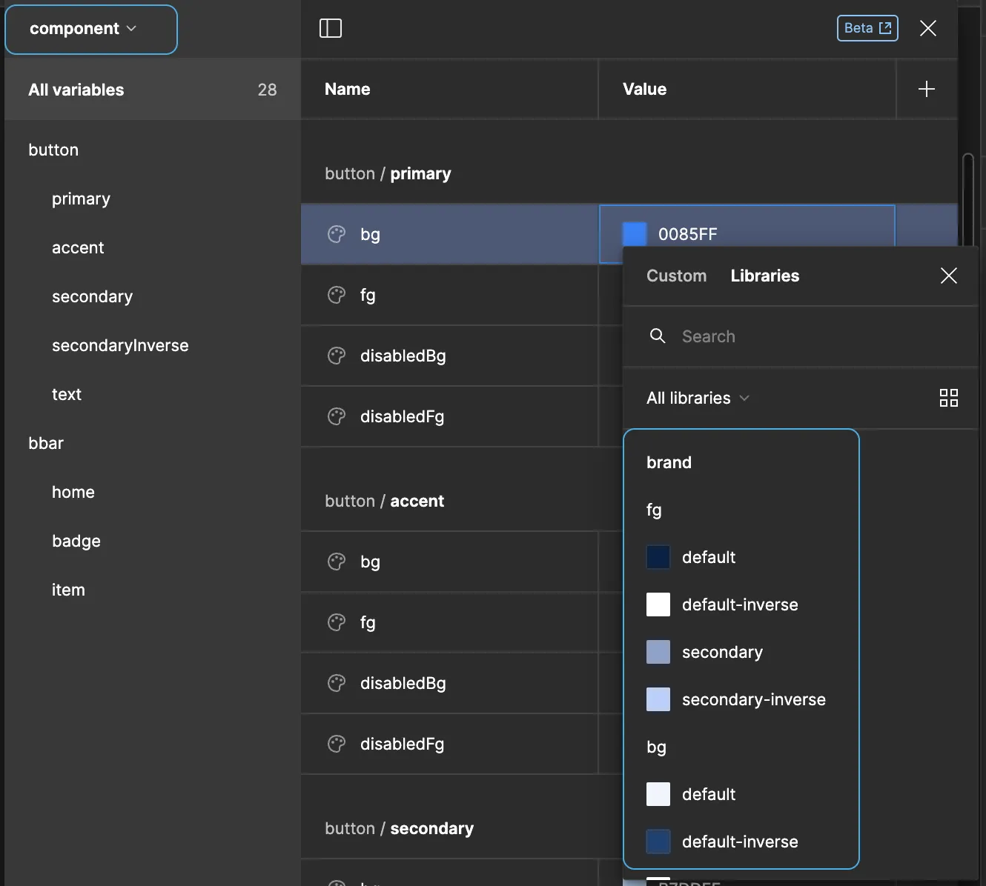Open the component collection dropdown
This screenshot has height=886, width=986.
(90, 30)
